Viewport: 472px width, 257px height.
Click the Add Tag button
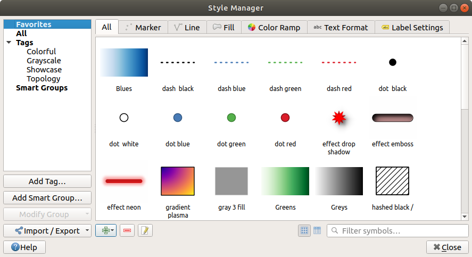tap(47, 181)
